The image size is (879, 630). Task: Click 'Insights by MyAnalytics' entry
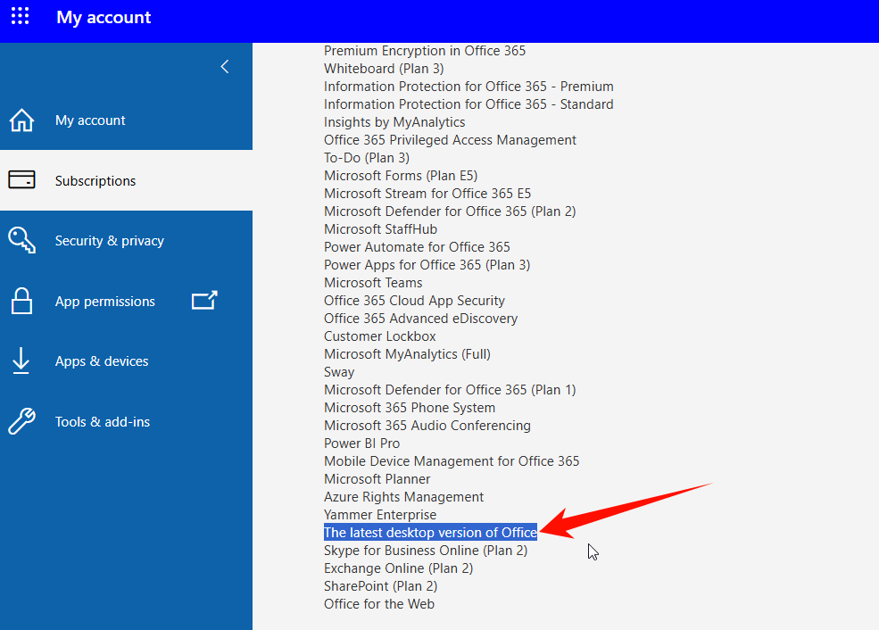tap(394, 122)
